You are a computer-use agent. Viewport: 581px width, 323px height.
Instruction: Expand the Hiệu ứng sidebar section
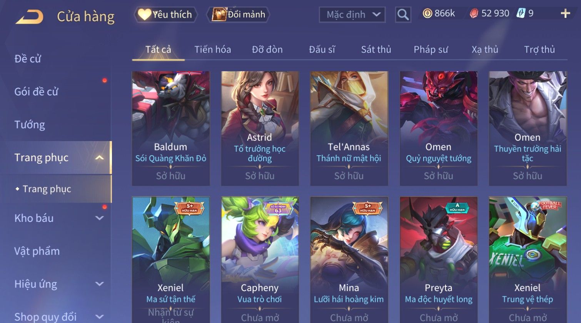pos(99,284)
